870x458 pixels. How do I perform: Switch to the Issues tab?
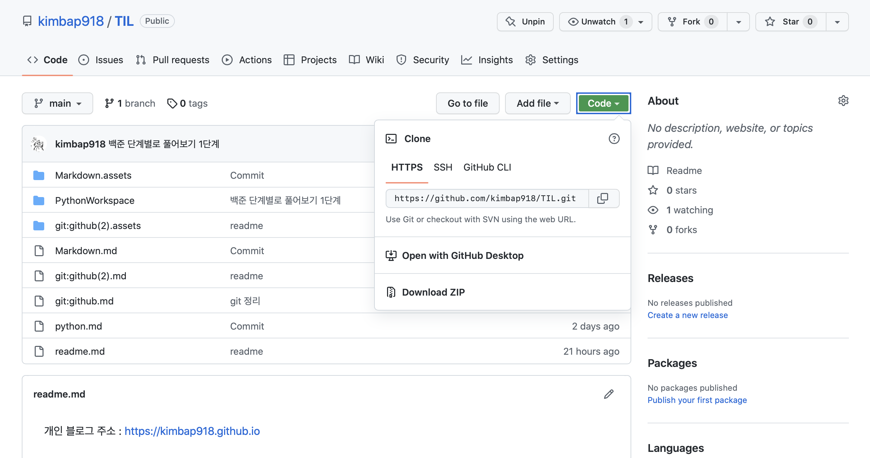click(101, 60)
